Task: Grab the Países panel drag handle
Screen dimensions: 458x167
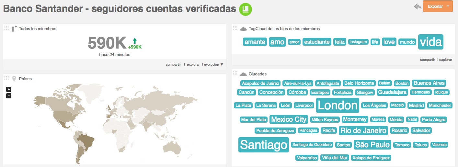Action: click(x=6, y=78)
